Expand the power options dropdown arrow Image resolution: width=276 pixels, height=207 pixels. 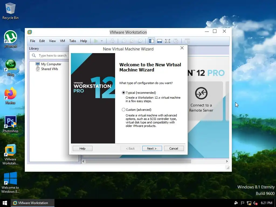click(102, 41)
